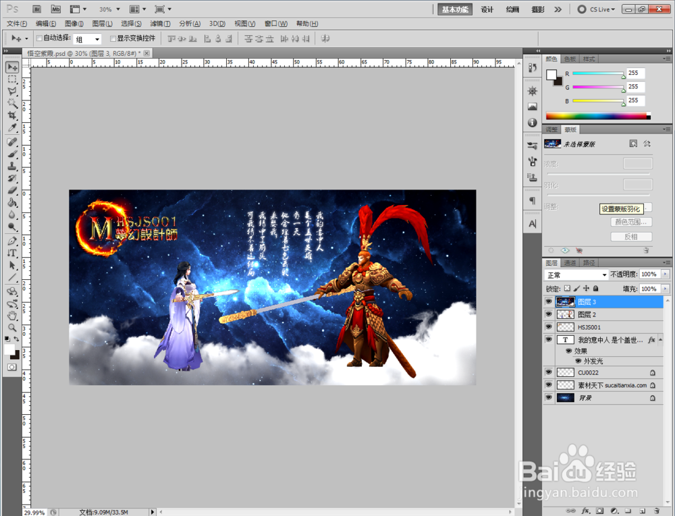Open the Info panel icon
675x516 pixels.
click(533, 123)
